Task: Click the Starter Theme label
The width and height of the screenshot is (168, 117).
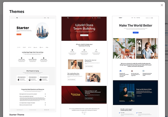Action: tap(17, 115)
